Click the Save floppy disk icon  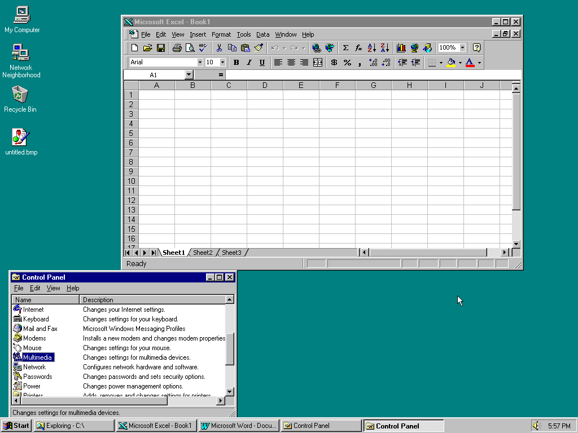161,48
